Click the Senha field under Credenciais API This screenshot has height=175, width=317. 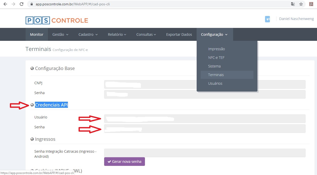coord(205,129)
